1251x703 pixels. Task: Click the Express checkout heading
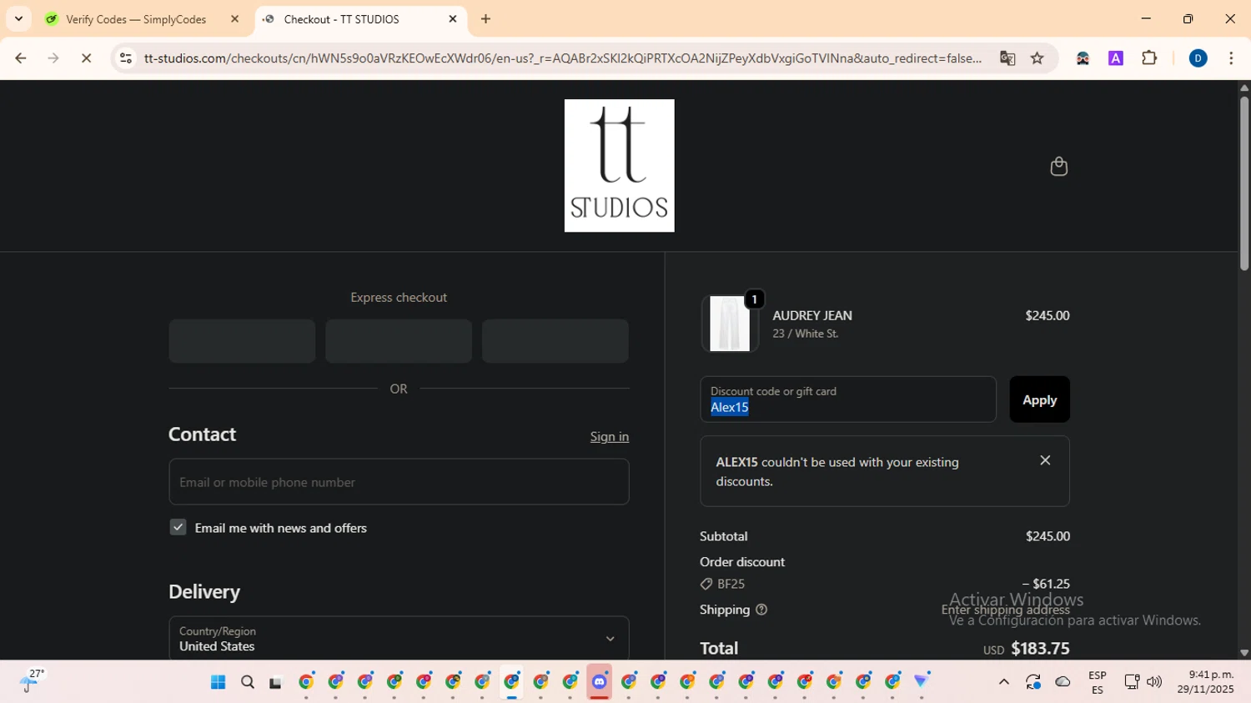click(399, 298)
